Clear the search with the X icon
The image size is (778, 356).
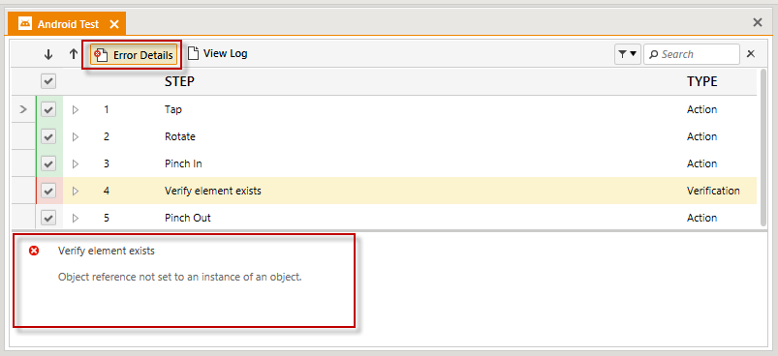pyautogui.click(x=751, y=54)
